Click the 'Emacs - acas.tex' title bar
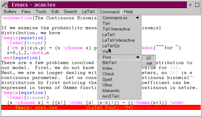Image resolution: width=202 pixels, height=117 pixels. (97, 5)
